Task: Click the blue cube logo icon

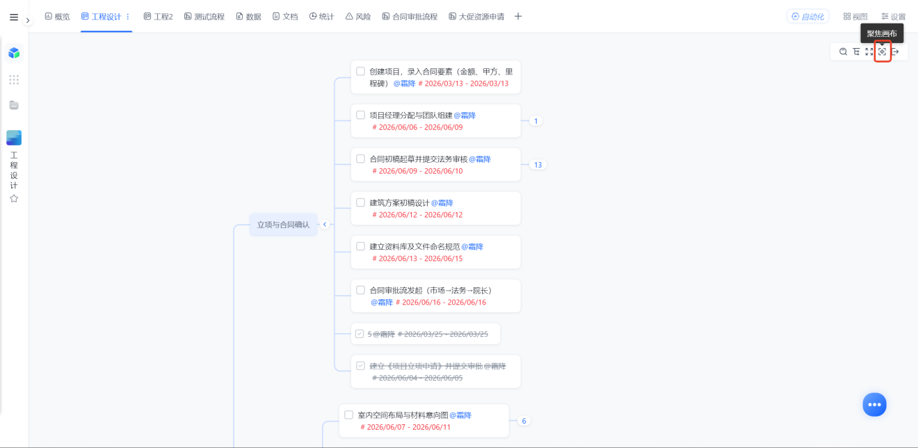Action: pyautogui.click(x=14, y=53)
